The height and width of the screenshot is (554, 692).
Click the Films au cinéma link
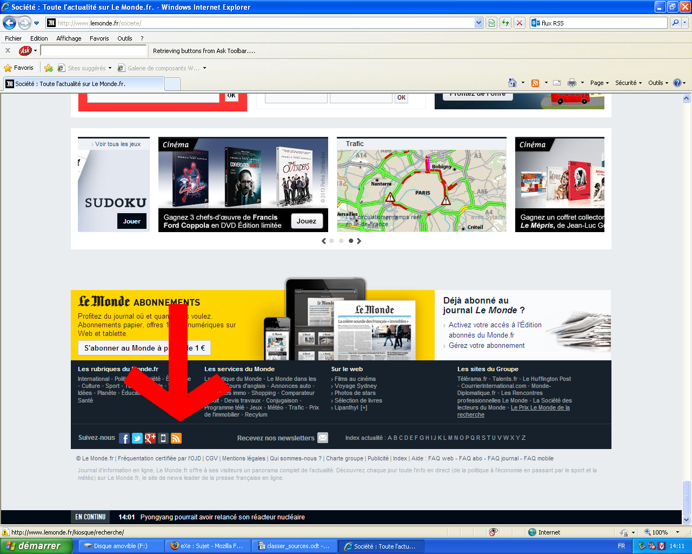click(x=355, y=379)
